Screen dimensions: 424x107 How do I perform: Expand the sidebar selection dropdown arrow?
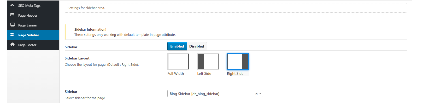260,94
